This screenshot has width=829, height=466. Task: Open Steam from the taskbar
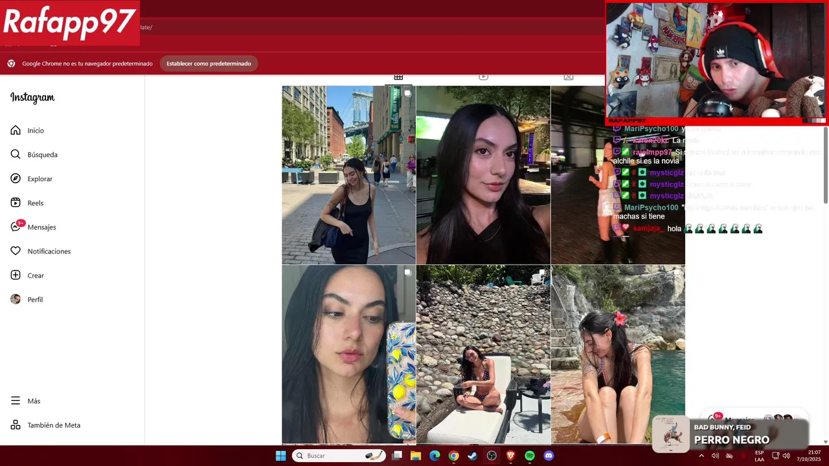pyautogui.click(x=472, y=456)
